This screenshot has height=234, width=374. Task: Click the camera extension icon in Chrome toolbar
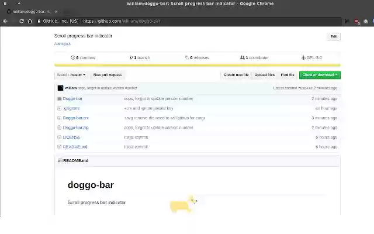coord(366,22)
